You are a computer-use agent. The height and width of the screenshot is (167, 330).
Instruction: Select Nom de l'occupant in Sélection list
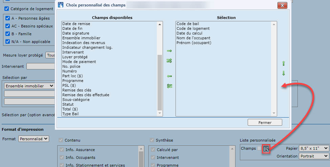pyautogui.click(x=193, y=38)
